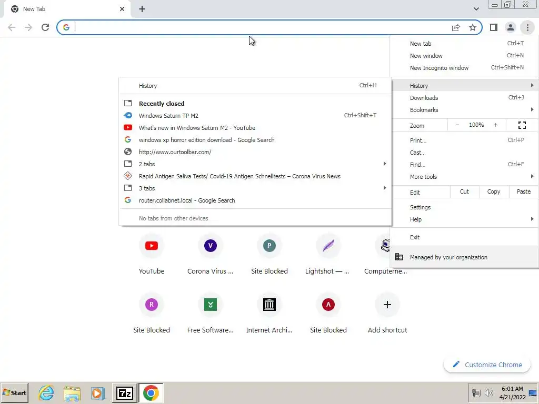Decrease zoom with the minus button
The width and height of the screenshot is (539, 404).
coord(457,125)
